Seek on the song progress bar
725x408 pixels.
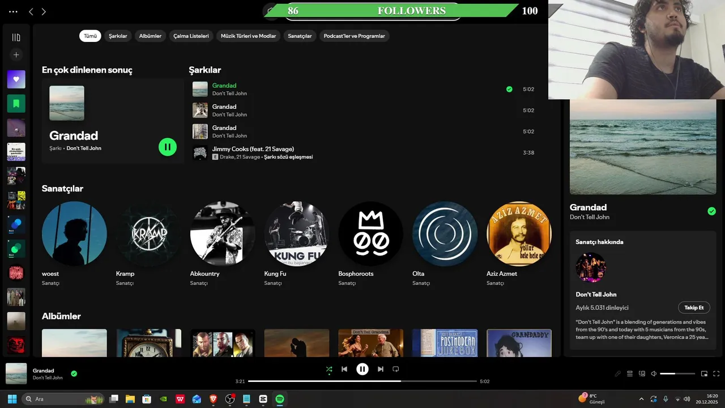click(x=362, y=381)
